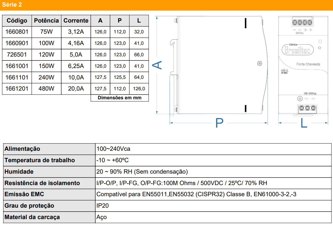The image size is (333, 226).
Task: Click the large P dimension label
Action: click(219, 123)
